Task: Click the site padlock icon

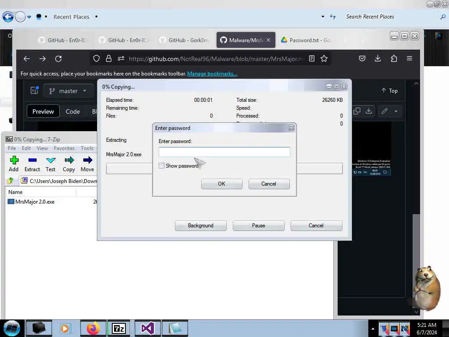Action: pos(109,59)
